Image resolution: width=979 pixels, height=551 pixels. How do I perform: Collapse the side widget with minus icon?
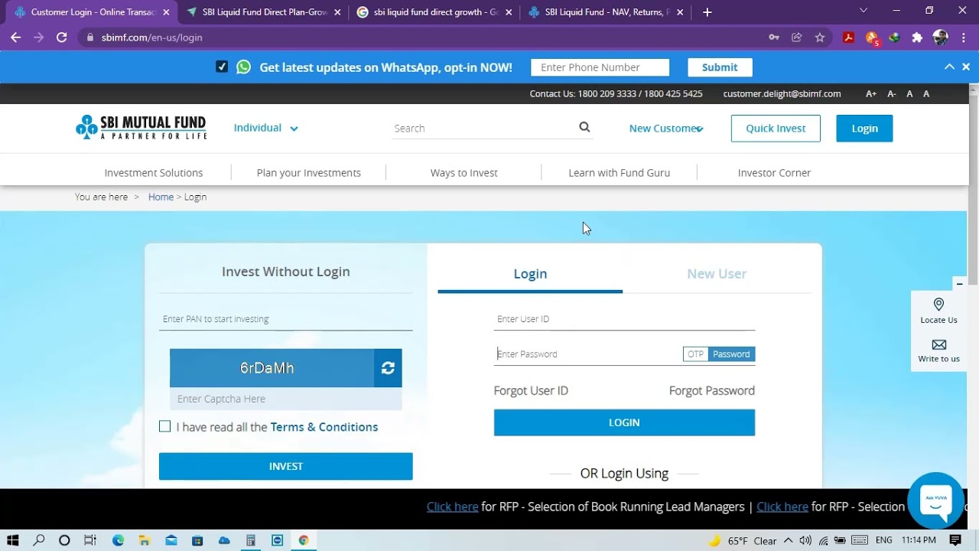(x=959, y=284)
